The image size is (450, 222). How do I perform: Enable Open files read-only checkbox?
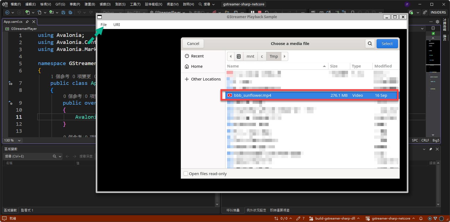[186, 174]
